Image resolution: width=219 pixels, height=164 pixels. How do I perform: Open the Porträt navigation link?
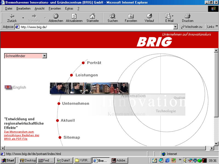pyautogui.click(x=94, y=63)
